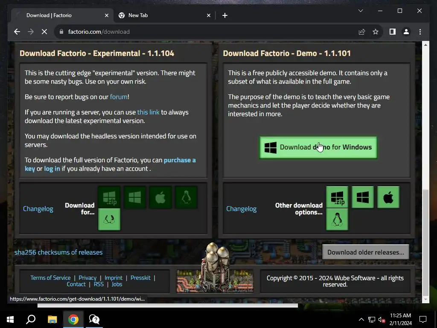Open the Contact page
The image size is (437, 328).
pos(76,284)
